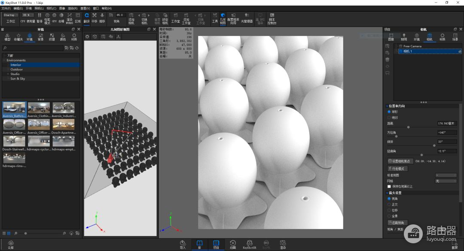Image resolution: width=464 pixels, height=251 pixels.
Task: Click the 行走模式 (Walk Mode) button
Action: 397,169
